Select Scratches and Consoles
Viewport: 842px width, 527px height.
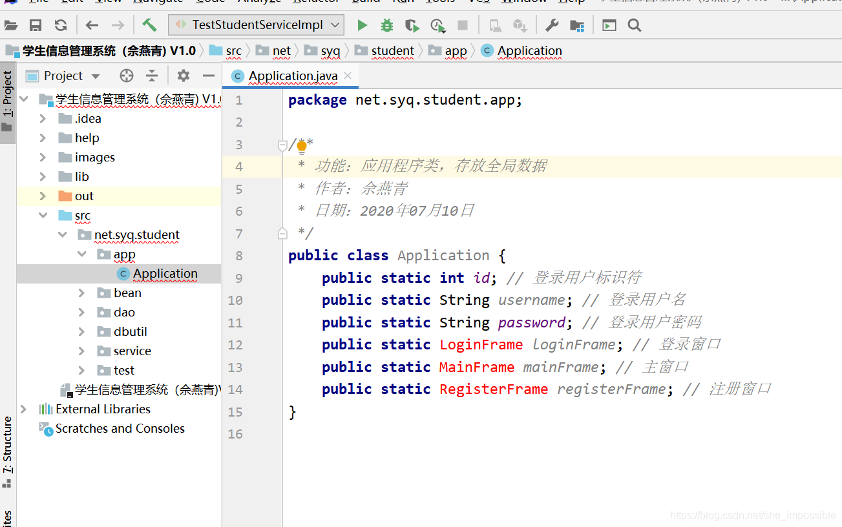click(120, 428)
